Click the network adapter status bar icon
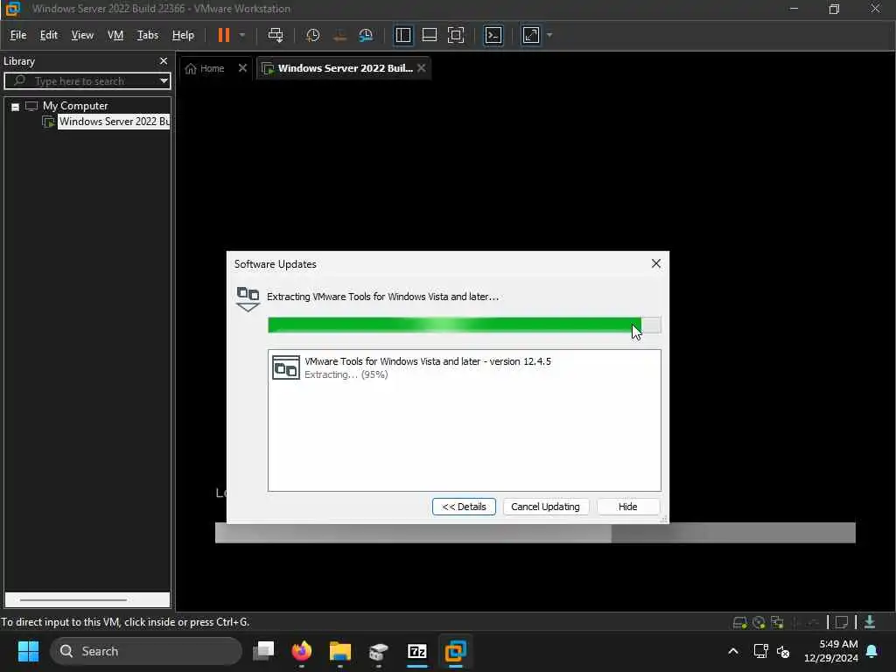This screenshot has height=672, width=896. click(x=777, y=622)
